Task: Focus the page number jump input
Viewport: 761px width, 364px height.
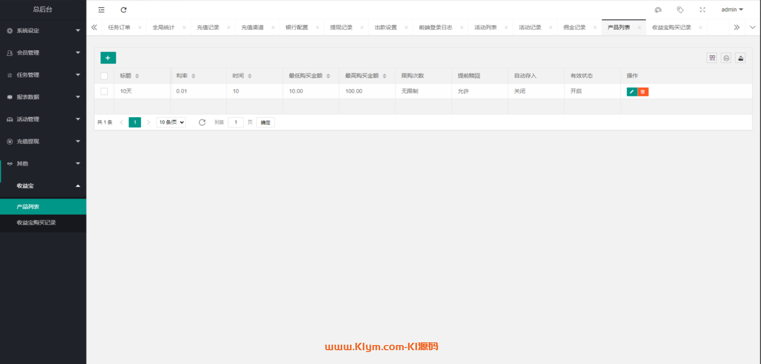Action: 236,122
